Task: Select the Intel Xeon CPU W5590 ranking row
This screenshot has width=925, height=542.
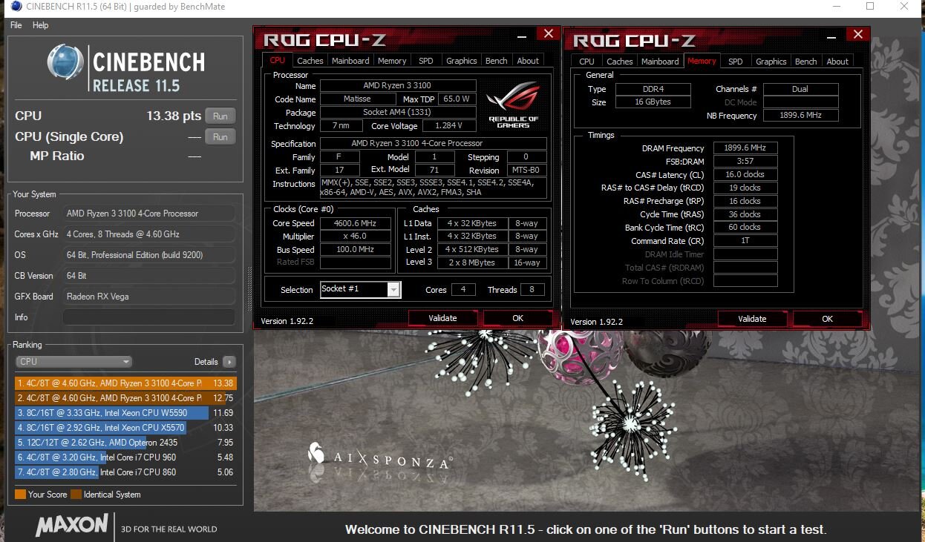Action: [x=125, y=413]
